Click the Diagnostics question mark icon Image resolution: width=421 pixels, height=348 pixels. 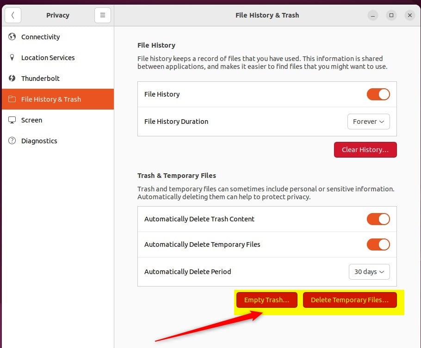[x=12, y=141]
